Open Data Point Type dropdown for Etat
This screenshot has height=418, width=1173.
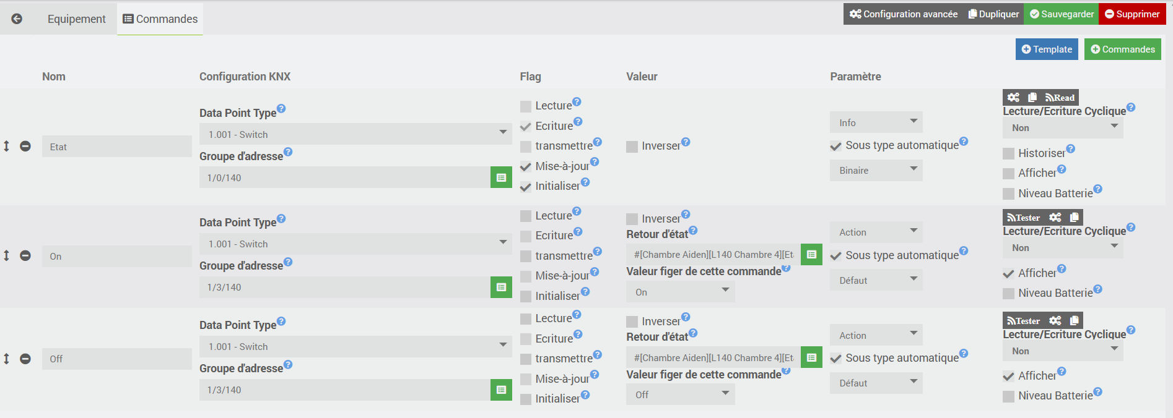tap(355, 134)
